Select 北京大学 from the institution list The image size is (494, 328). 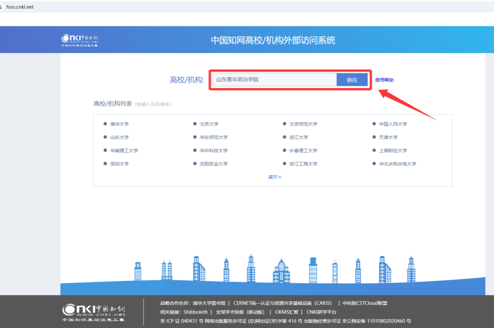(x=209, y=124)
